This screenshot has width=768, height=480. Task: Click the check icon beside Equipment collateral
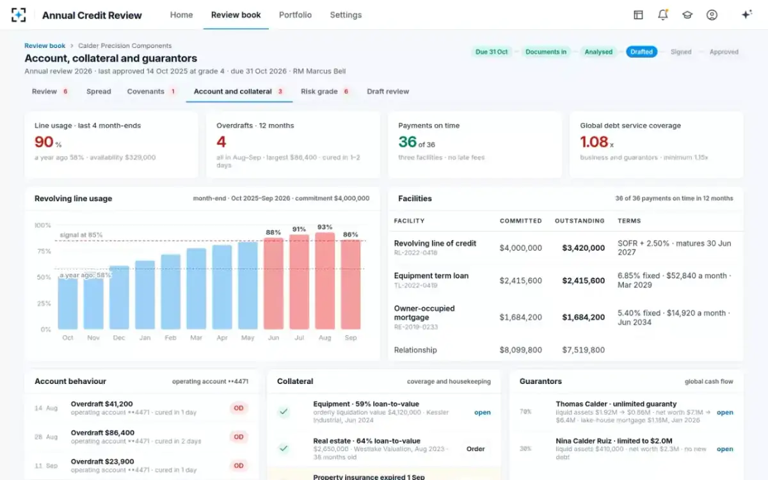tap(284, 412)
